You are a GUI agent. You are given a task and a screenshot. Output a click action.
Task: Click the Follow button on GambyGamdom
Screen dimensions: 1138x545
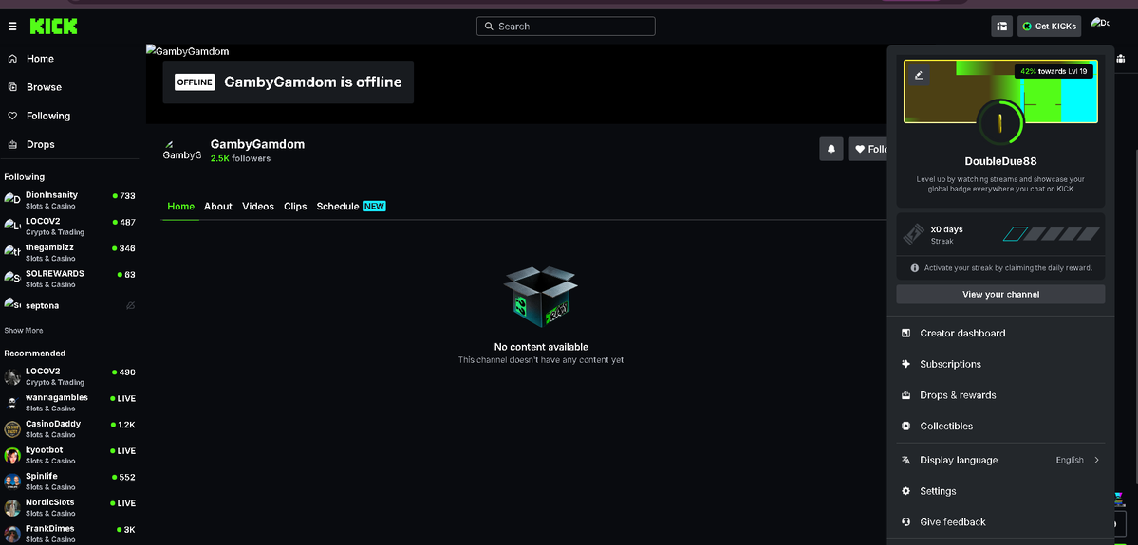pos(867,149)
